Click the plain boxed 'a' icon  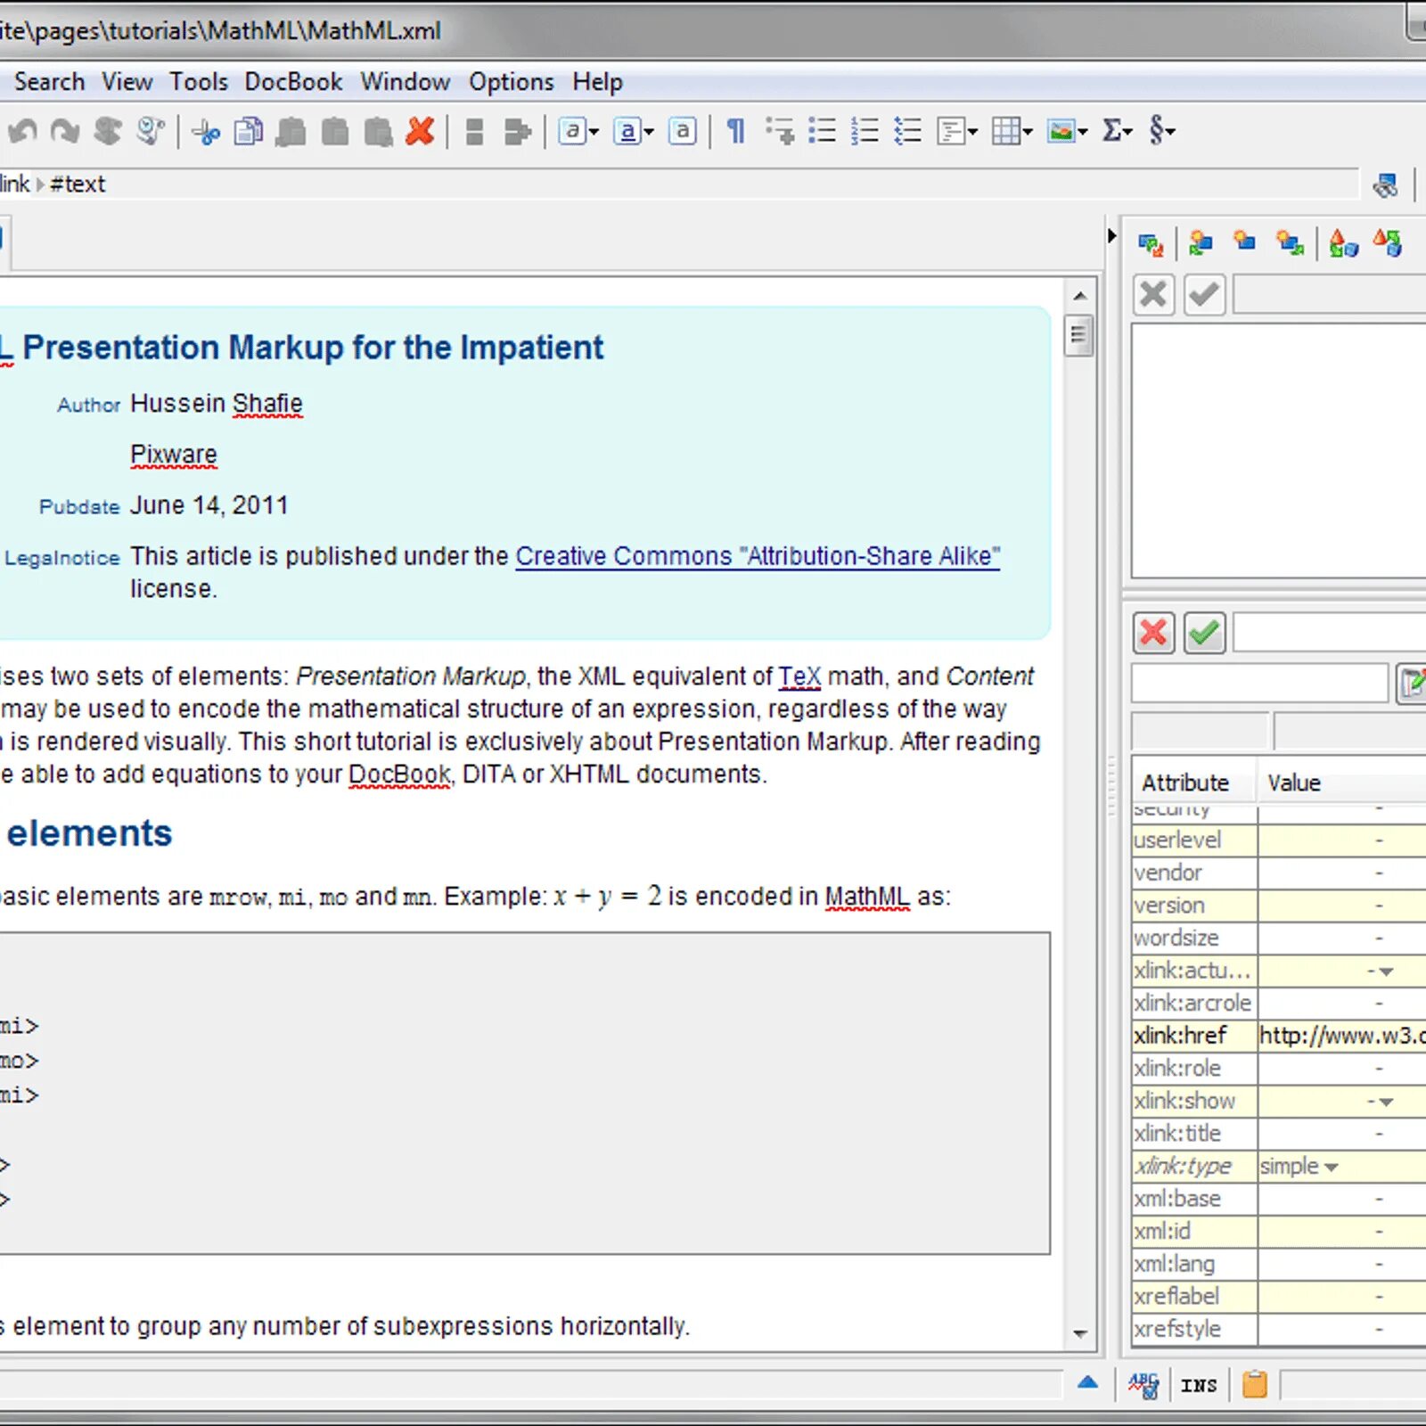click(683, 132)
